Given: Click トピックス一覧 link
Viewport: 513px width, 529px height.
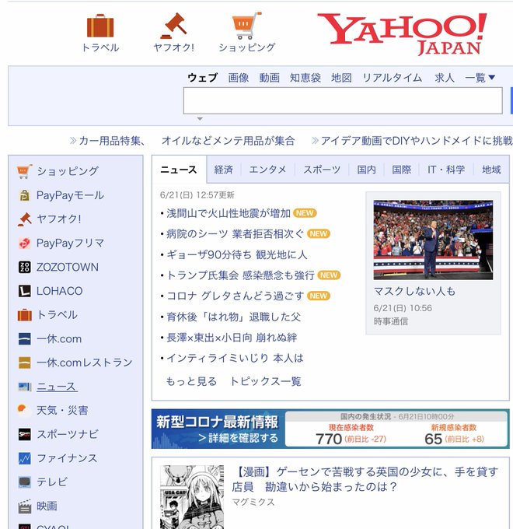Looking at the screenshot, I should point(265,381).
